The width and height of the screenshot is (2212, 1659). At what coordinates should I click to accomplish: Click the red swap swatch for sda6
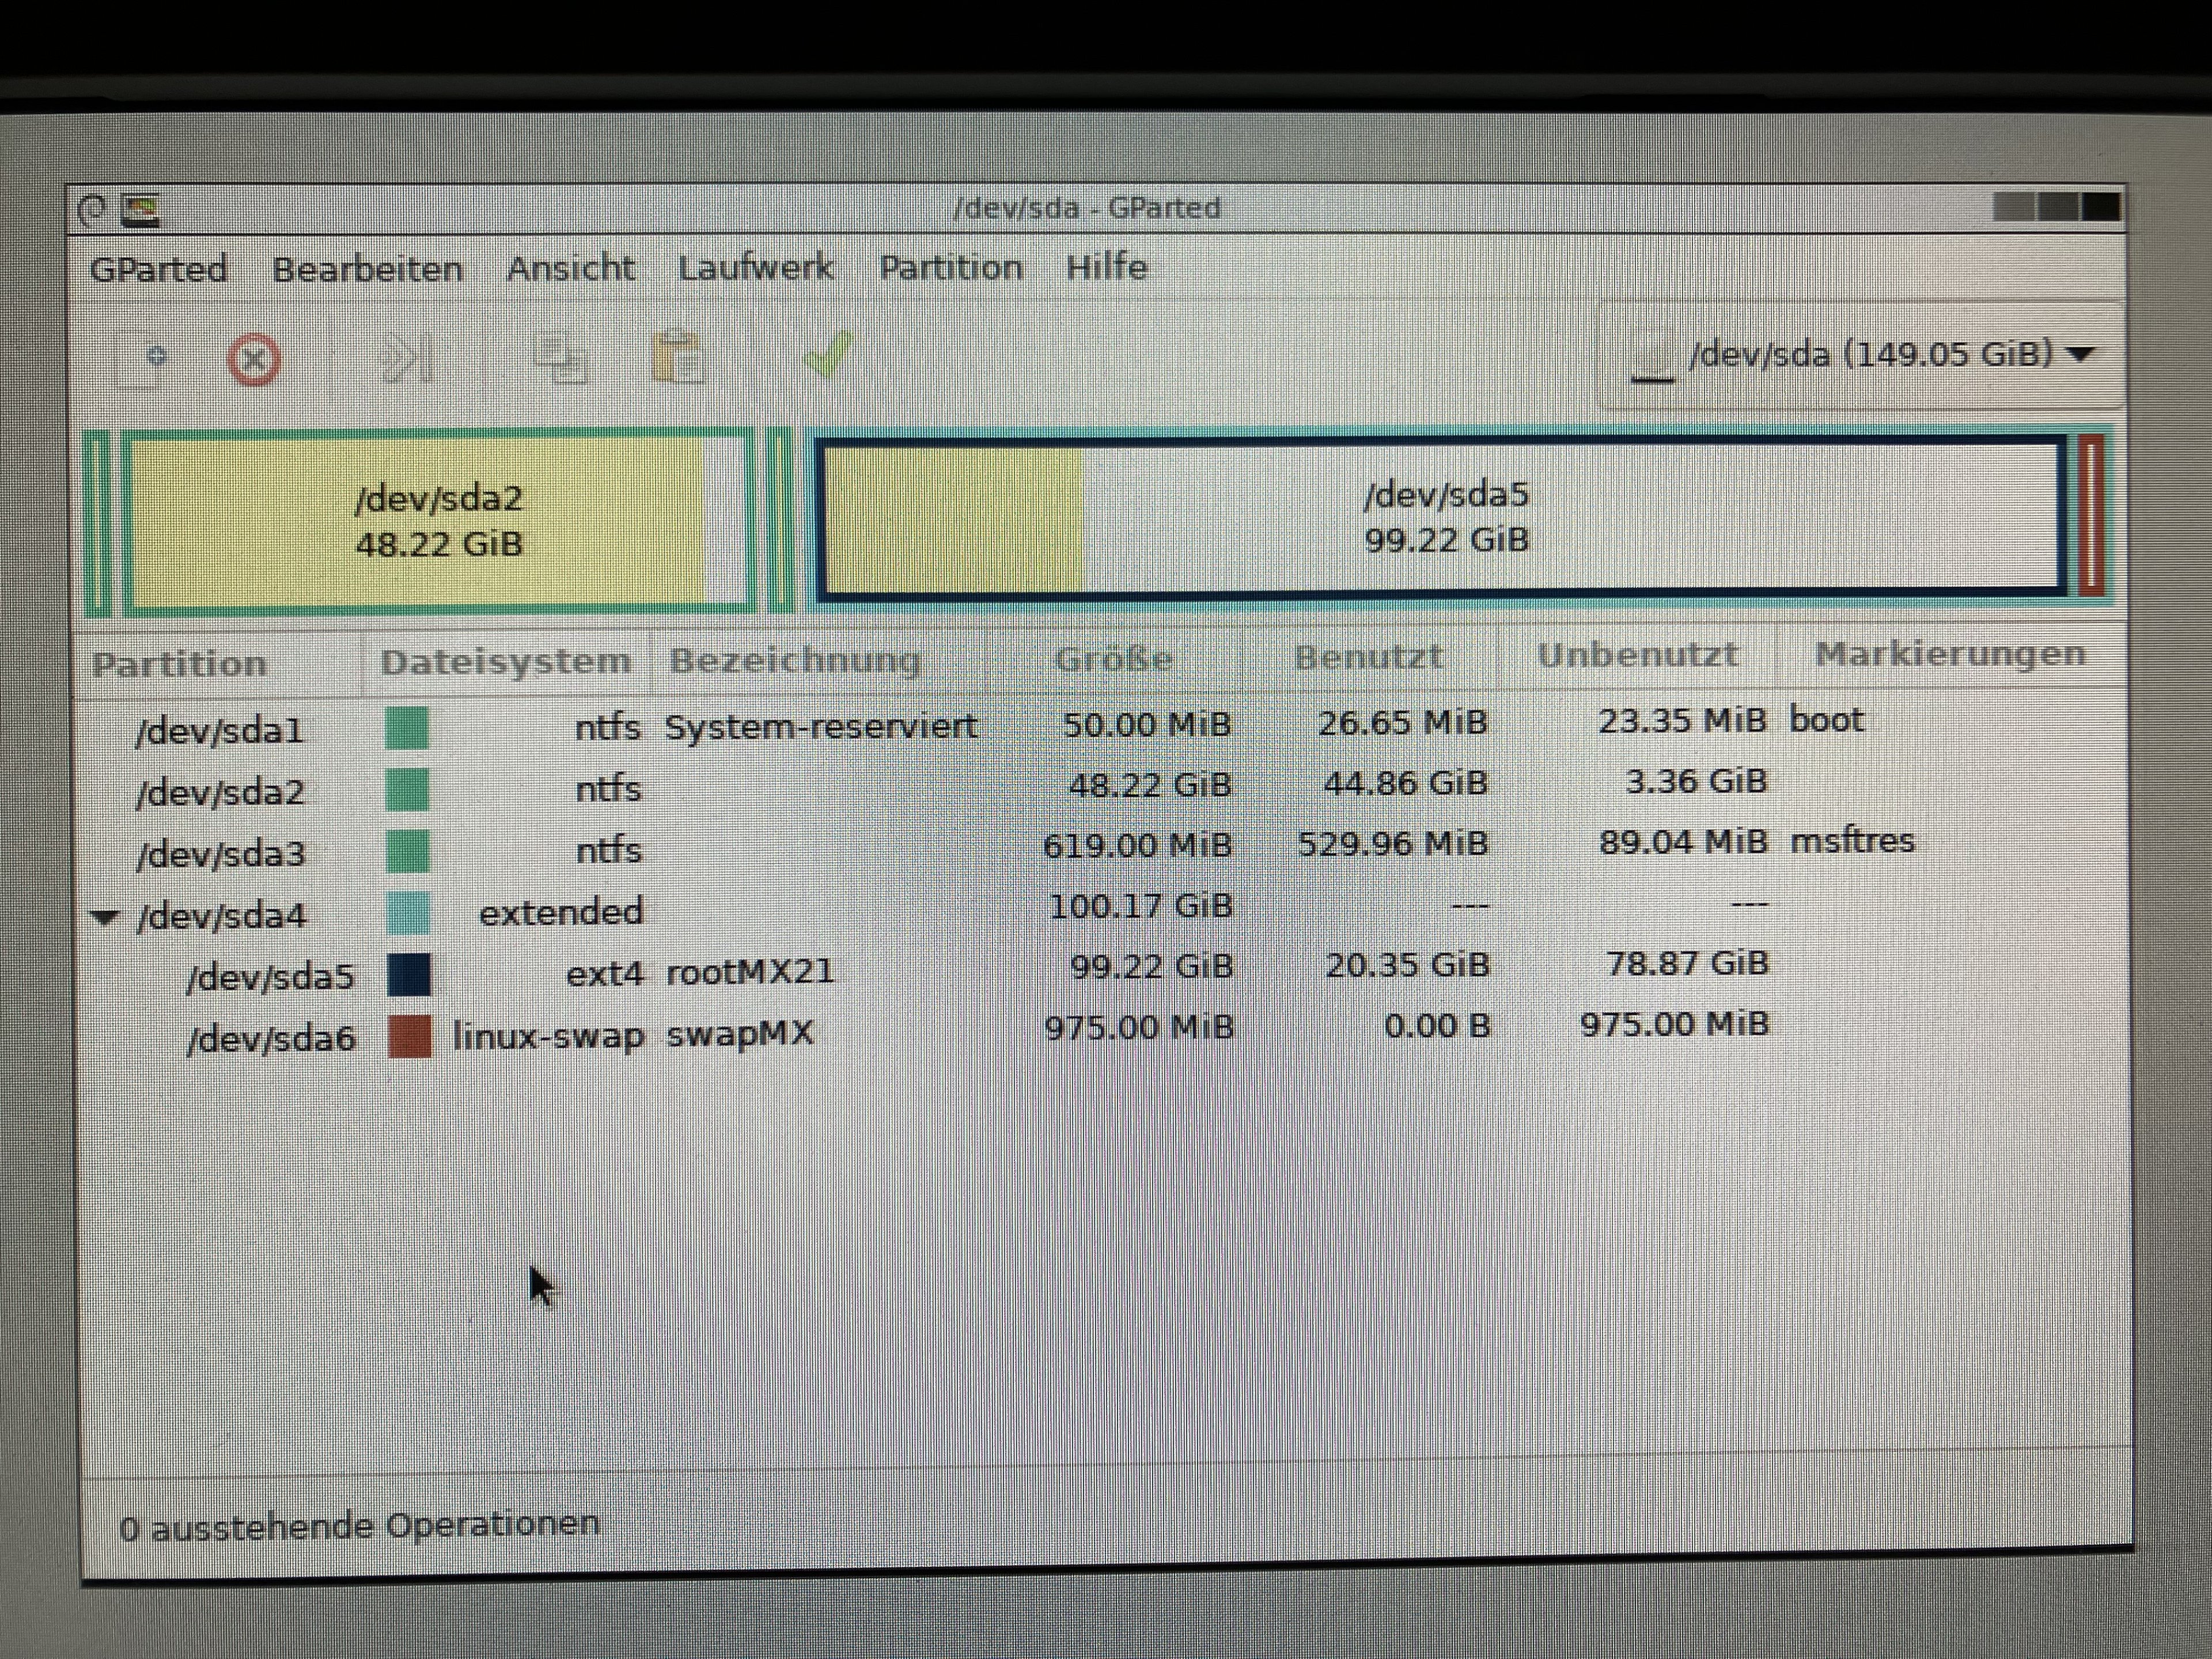click(x=410, y=1036)
